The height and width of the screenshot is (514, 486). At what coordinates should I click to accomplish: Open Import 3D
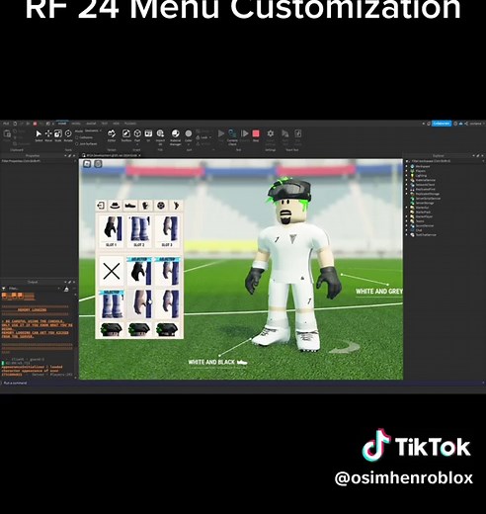tap(160, 136)
